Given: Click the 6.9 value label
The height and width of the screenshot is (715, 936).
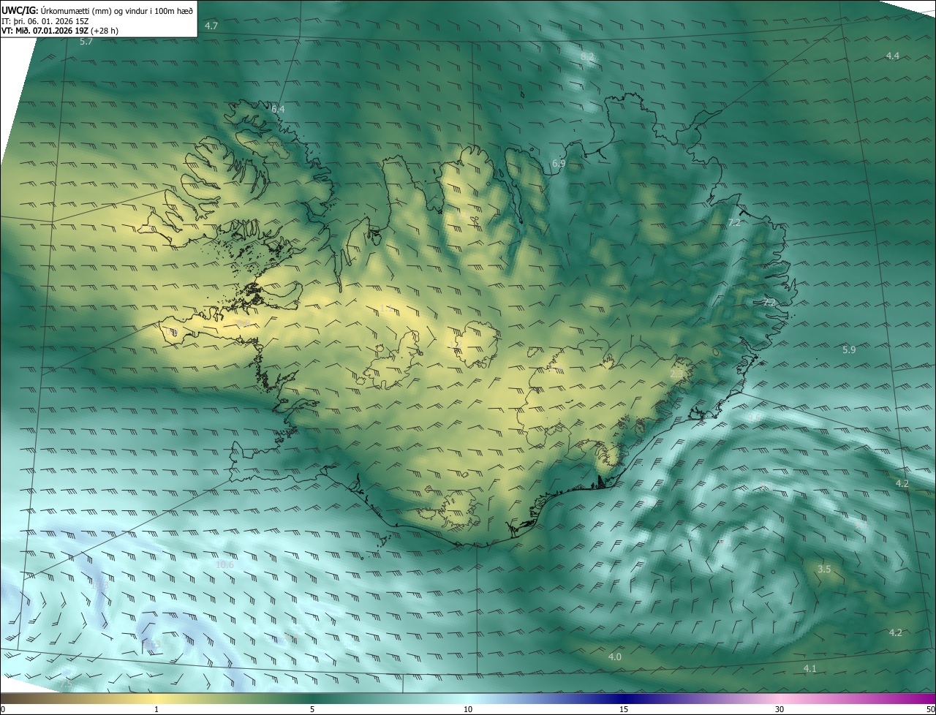Looking at the screenshot, I should pyautogui.click(x=559, y=164).
